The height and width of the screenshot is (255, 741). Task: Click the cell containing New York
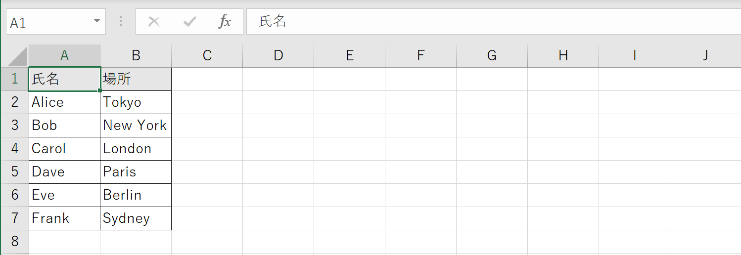click(x=136, y=126)
